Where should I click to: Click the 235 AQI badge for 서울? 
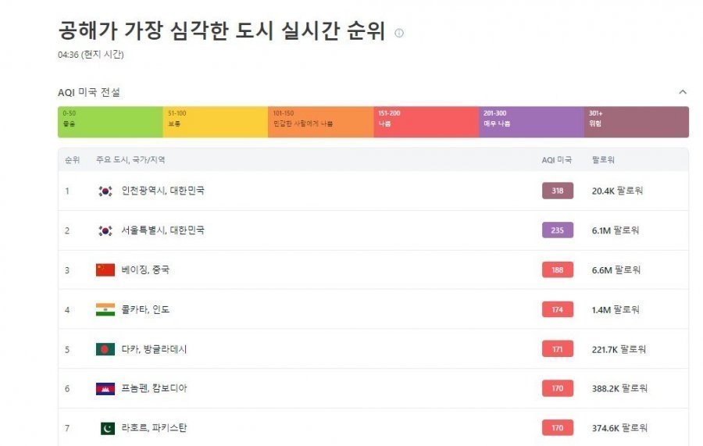[x=557, y=230]
